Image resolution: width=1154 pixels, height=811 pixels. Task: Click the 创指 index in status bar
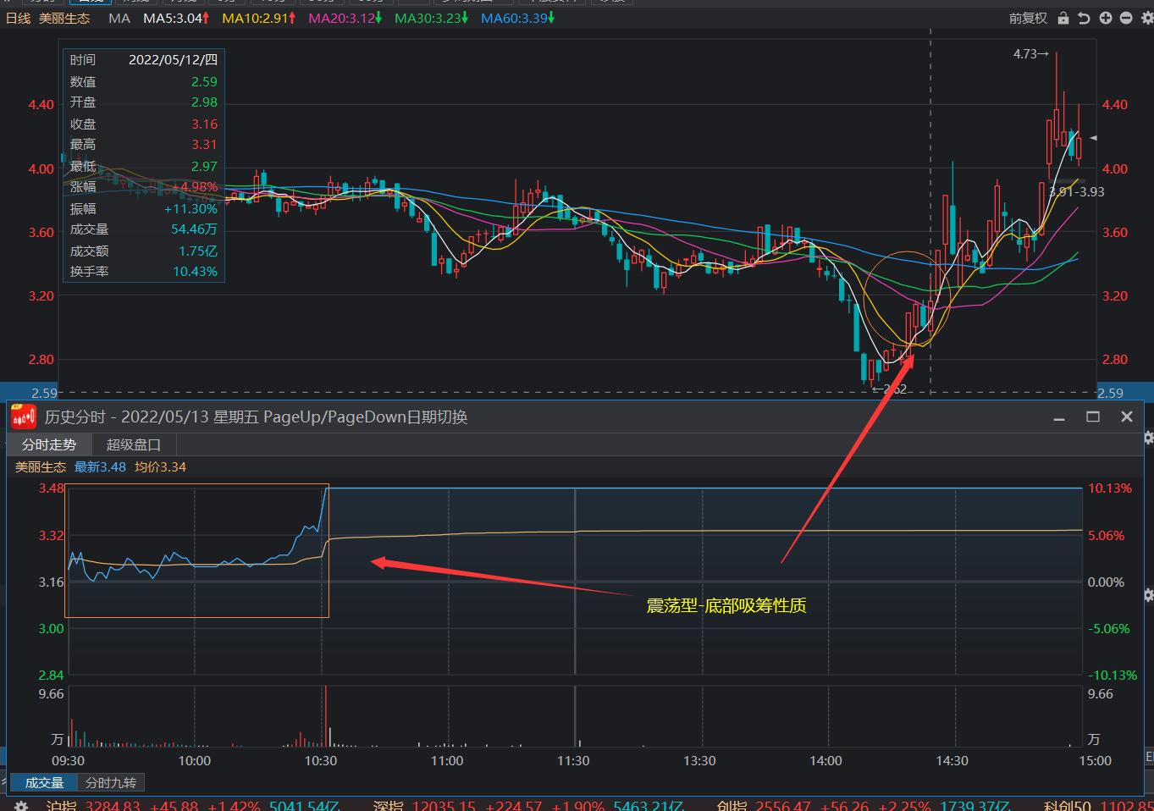[x=731, y=806]
